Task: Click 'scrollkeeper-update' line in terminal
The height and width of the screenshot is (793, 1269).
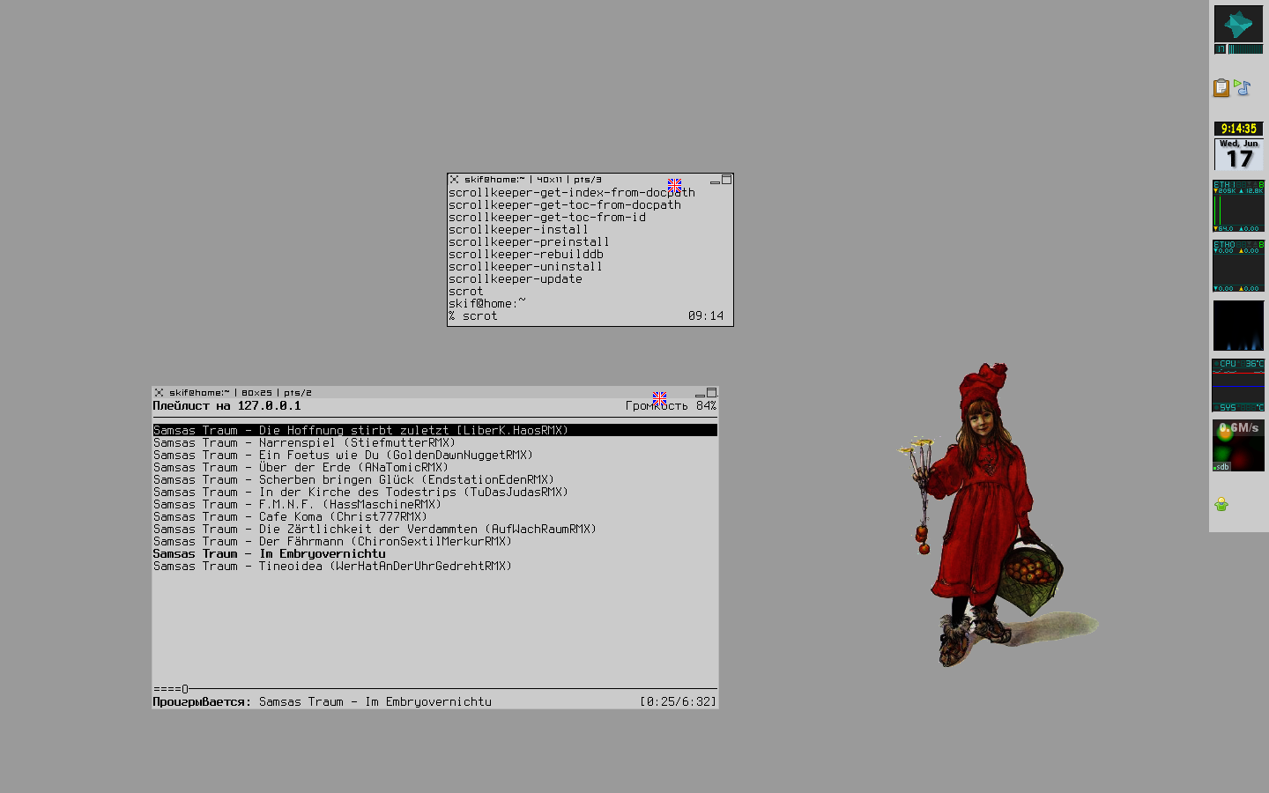Action: tap(516, 278)
